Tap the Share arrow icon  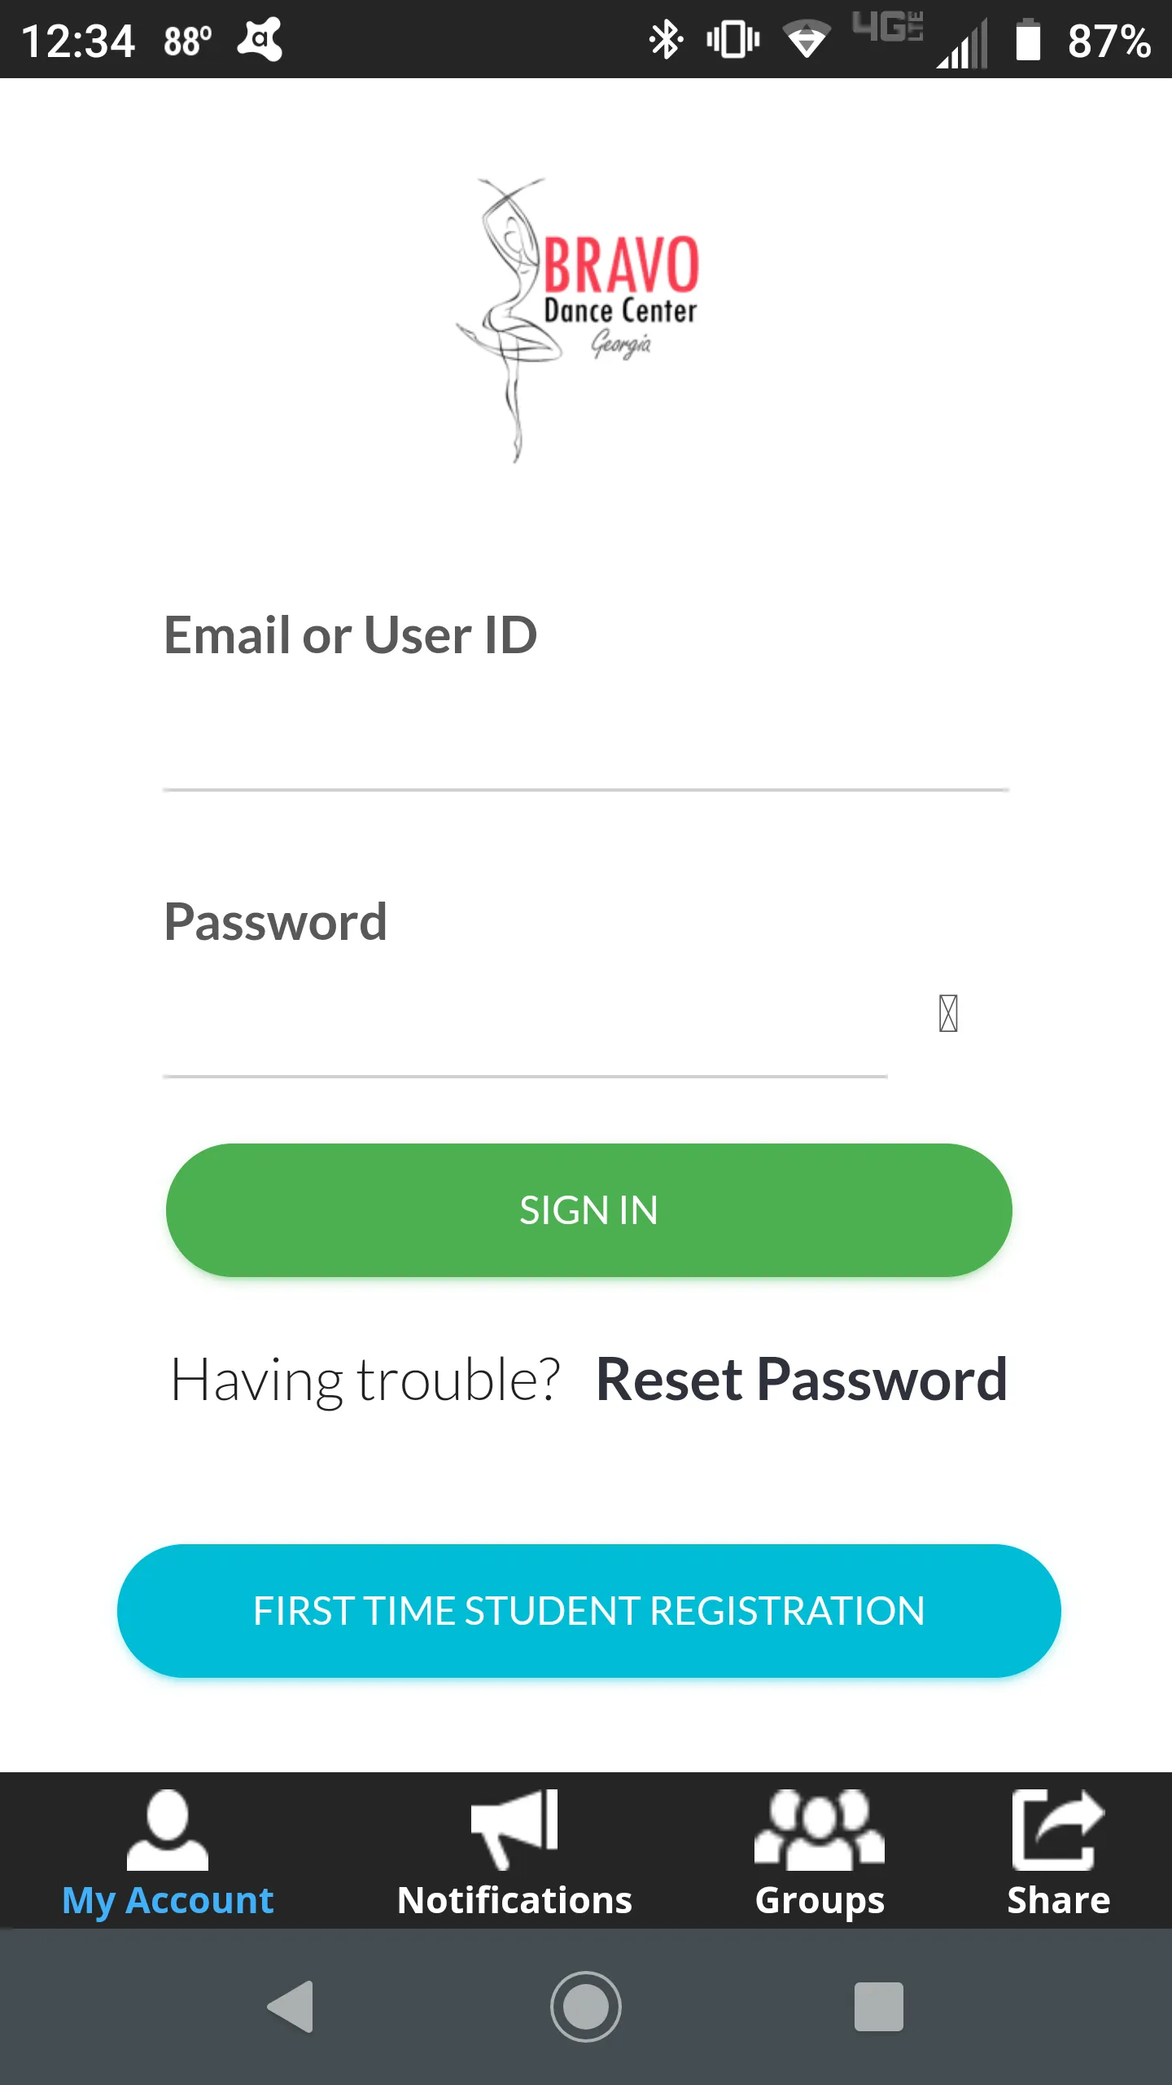(1058, 1829)
